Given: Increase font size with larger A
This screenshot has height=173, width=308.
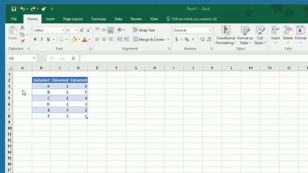Looking at the screenshot, I should tap(82, 30).
